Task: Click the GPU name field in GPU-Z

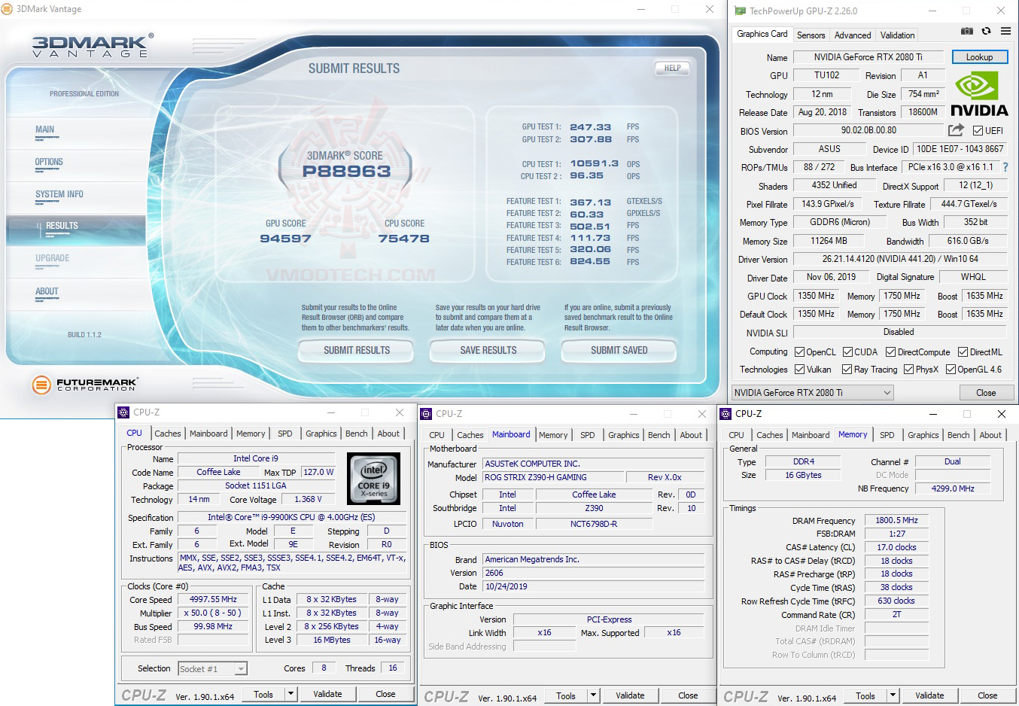Action: click(868, 57)
